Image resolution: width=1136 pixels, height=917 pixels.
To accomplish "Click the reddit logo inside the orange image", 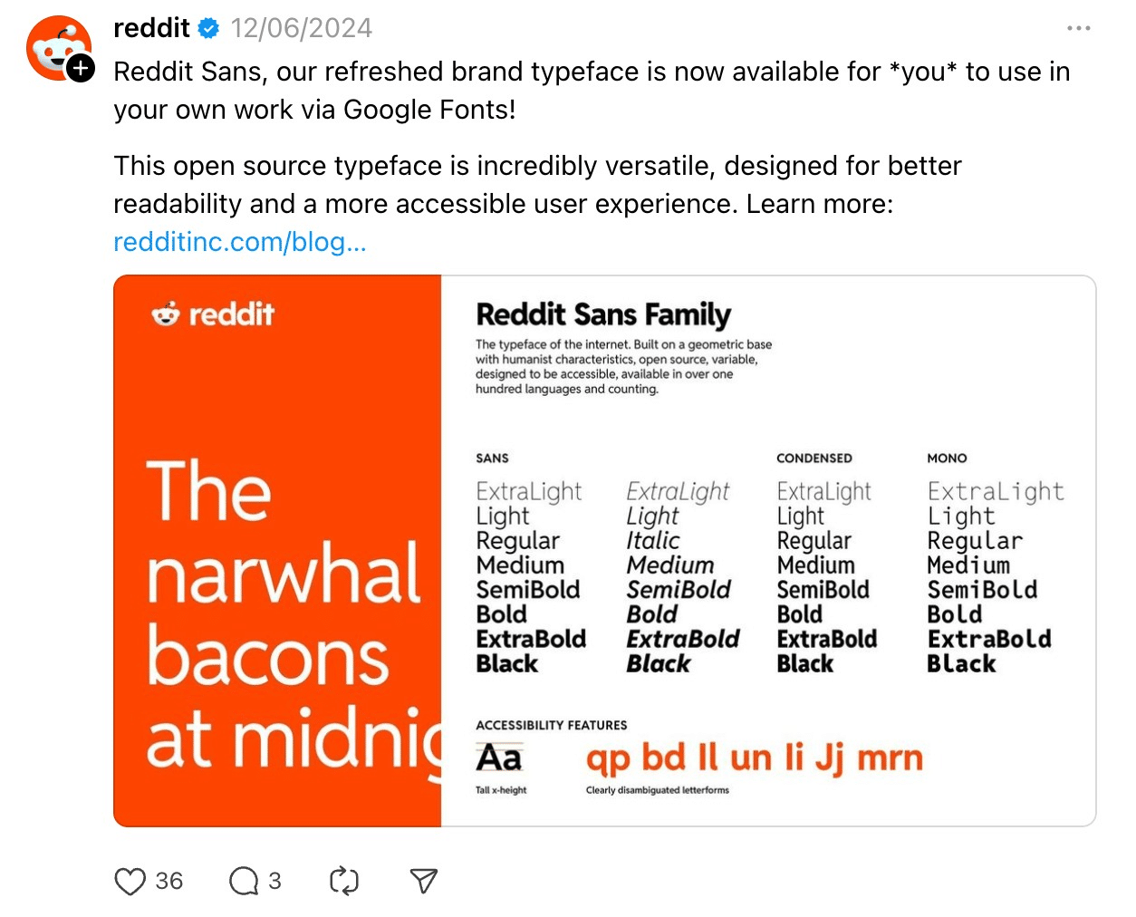I will click(x=213, y=314).
